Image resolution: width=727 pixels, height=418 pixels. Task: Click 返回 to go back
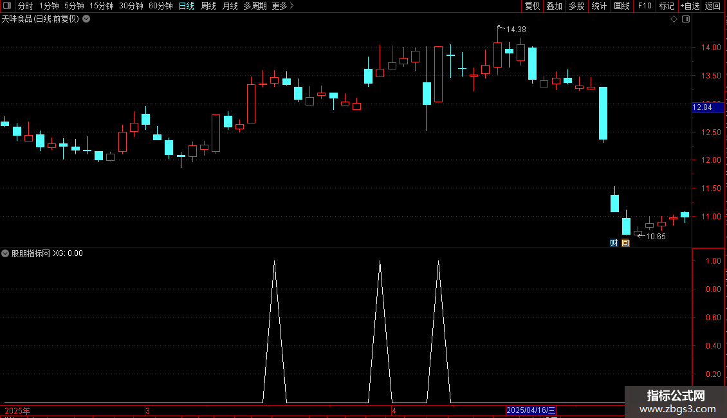[713, 6]
